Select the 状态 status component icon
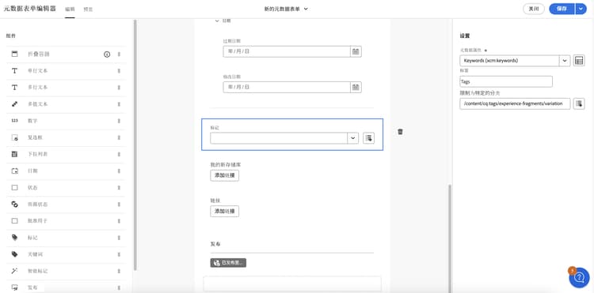 [15, 188]
